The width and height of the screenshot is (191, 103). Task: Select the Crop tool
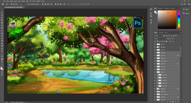(x=2, y=20)
